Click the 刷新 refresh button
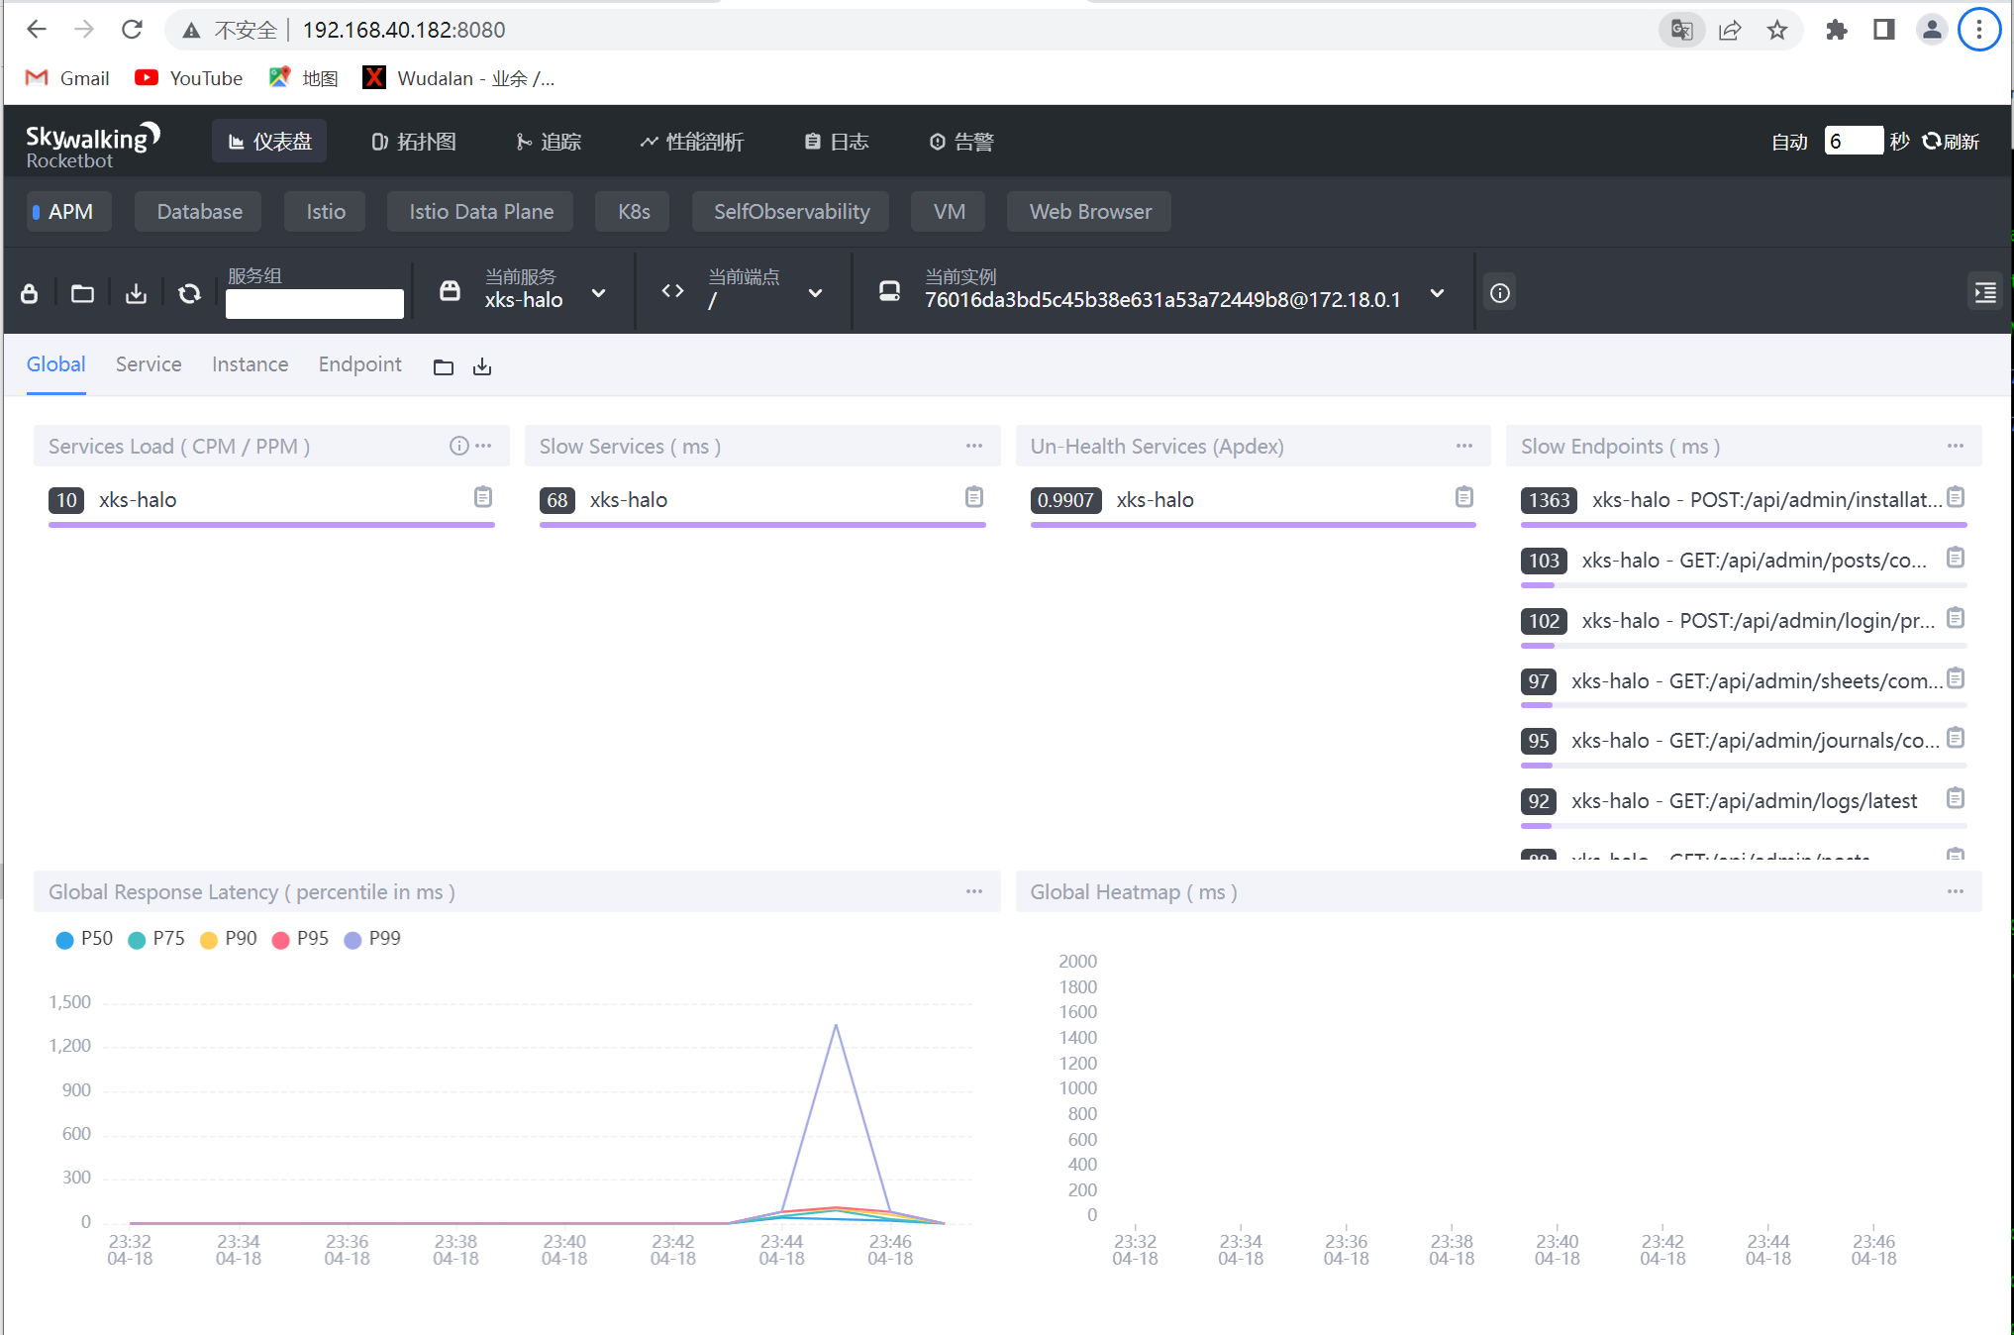This screenshot has height=1335, width=2014. (1951, 142)
